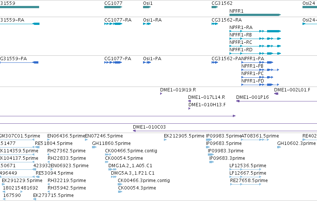Click the RE27658.5prime EST feature
This screenshot has width=317, height=201.
[x=245, y=184]
